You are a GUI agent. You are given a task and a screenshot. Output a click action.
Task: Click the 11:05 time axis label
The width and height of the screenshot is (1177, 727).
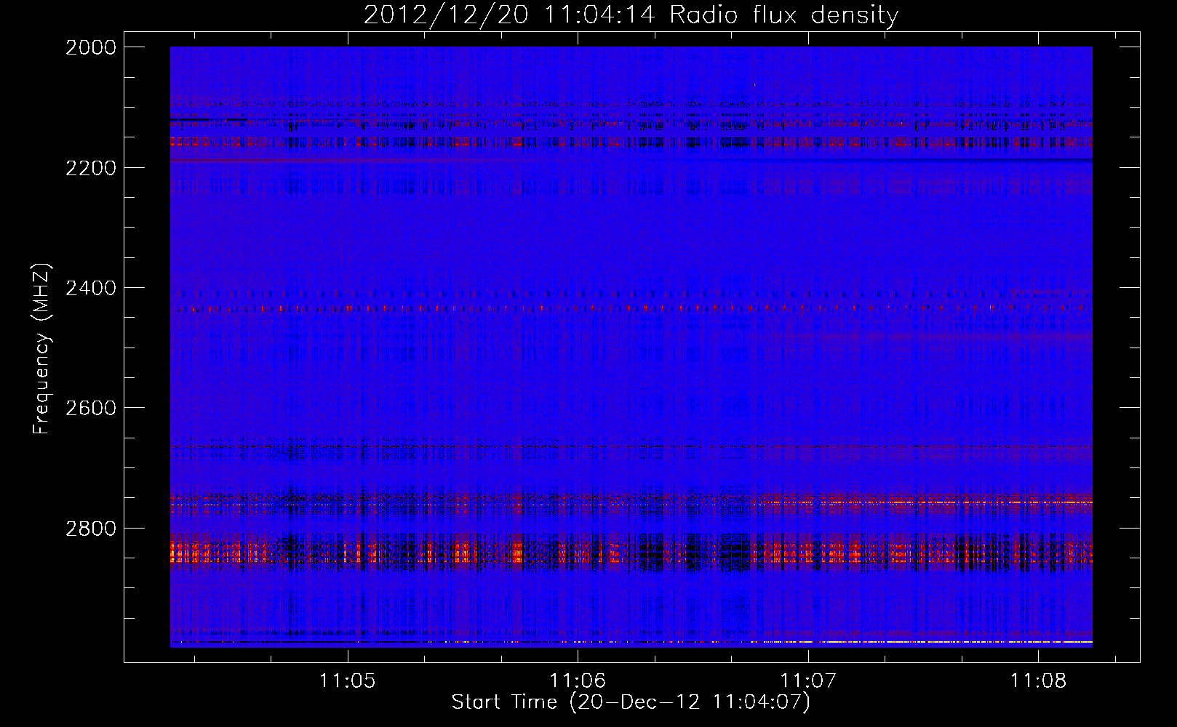pos(348,681)
